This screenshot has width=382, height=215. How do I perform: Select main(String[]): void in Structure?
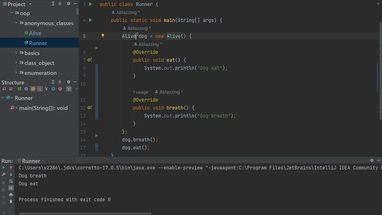(44, 108)
